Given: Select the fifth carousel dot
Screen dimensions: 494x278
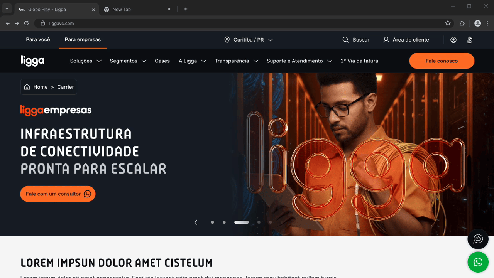Looking at the screenshot, I should [x=271, y=222].
